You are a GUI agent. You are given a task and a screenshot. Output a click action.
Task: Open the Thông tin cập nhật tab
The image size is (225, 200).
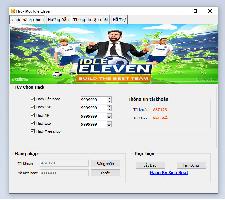(91, 20)
